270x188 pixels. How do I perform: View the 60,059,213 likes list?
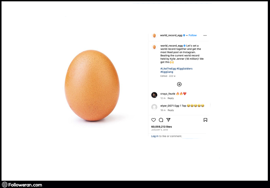161,127
